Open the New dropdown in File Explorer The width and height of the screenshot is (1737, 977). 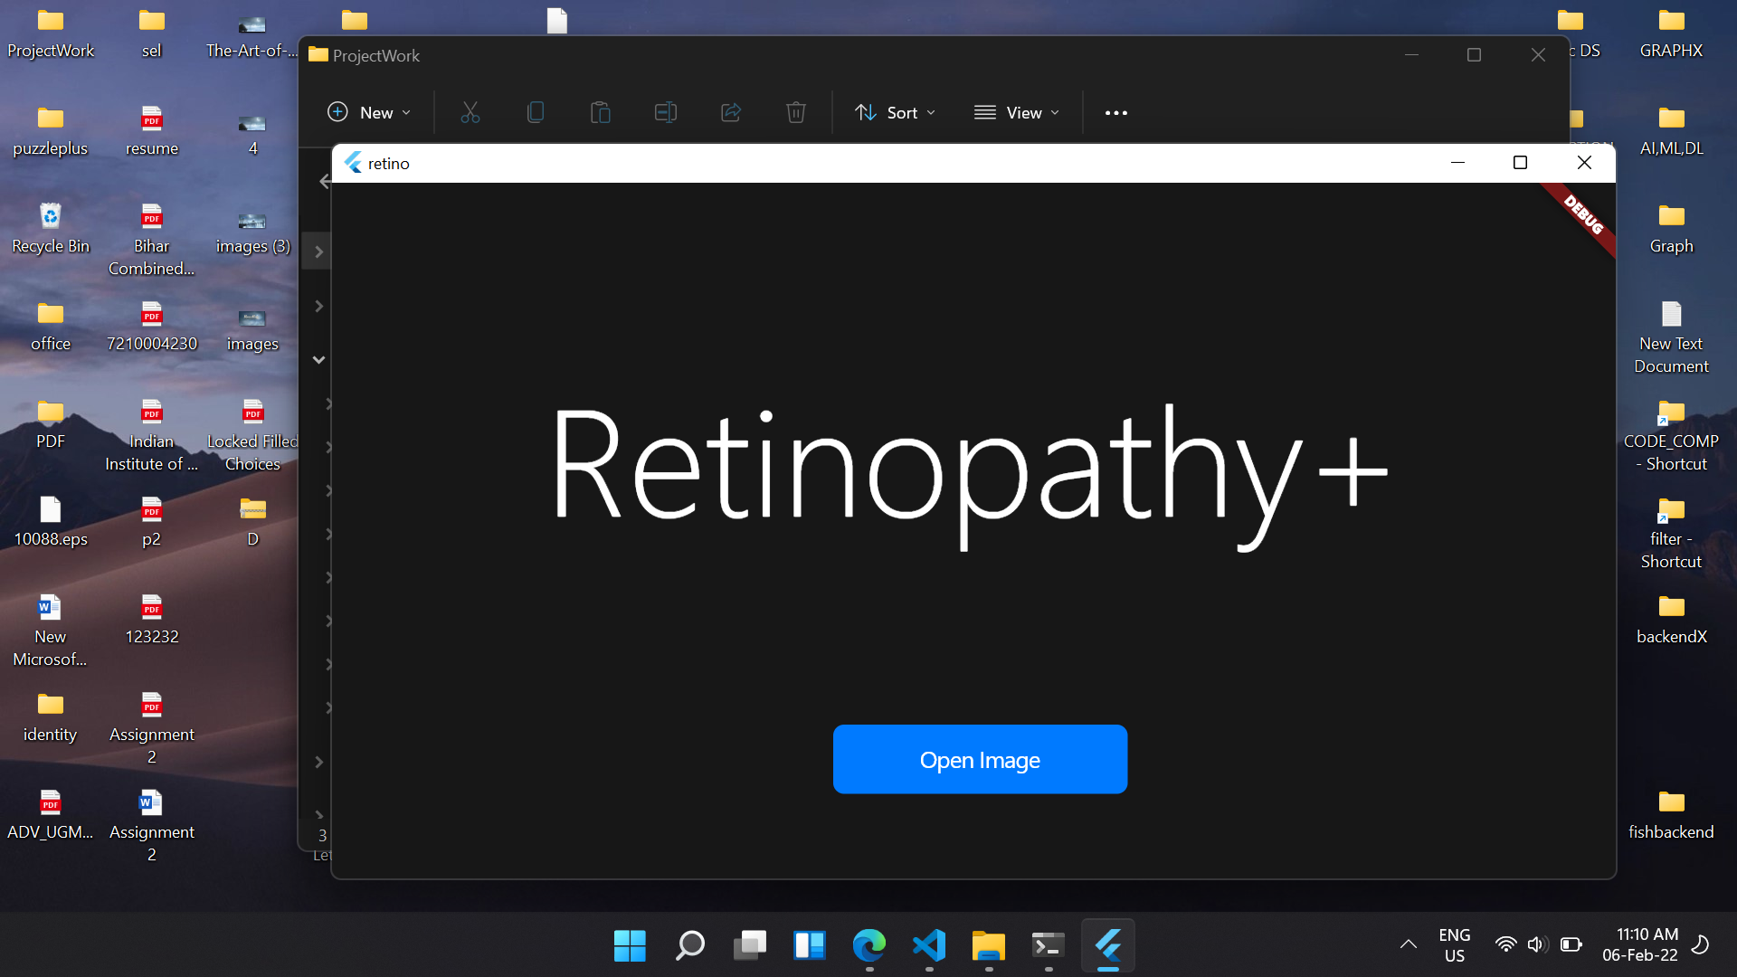pos(368,112)
